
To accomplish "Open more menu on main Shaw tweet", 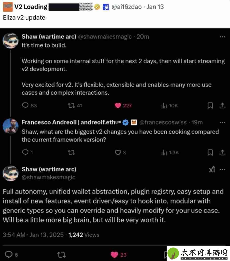I will pyautogui.click(x=222, y=170).
